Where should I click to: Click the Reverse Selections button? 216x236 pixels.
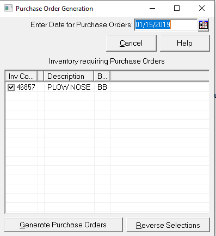[168, 225]
